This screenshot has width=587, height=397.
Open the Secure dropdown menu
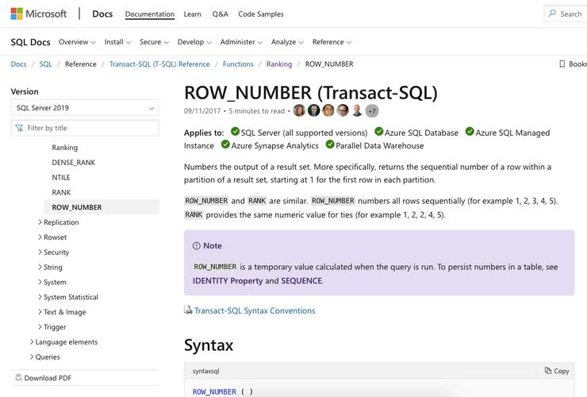click(x=154, y=42)
